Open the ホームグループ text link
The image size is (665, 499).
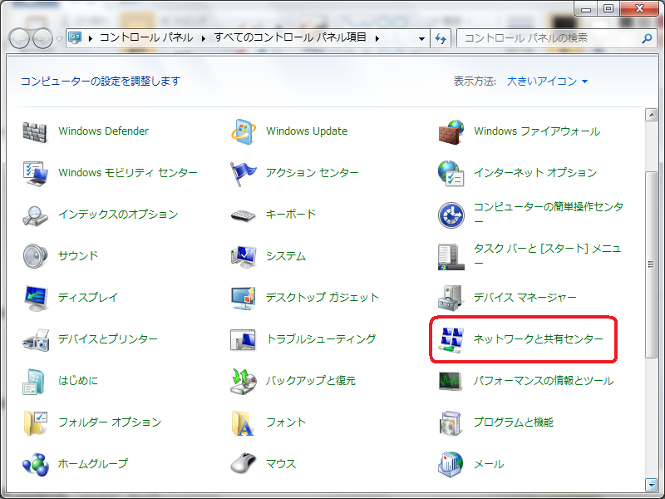pos(92,464)
